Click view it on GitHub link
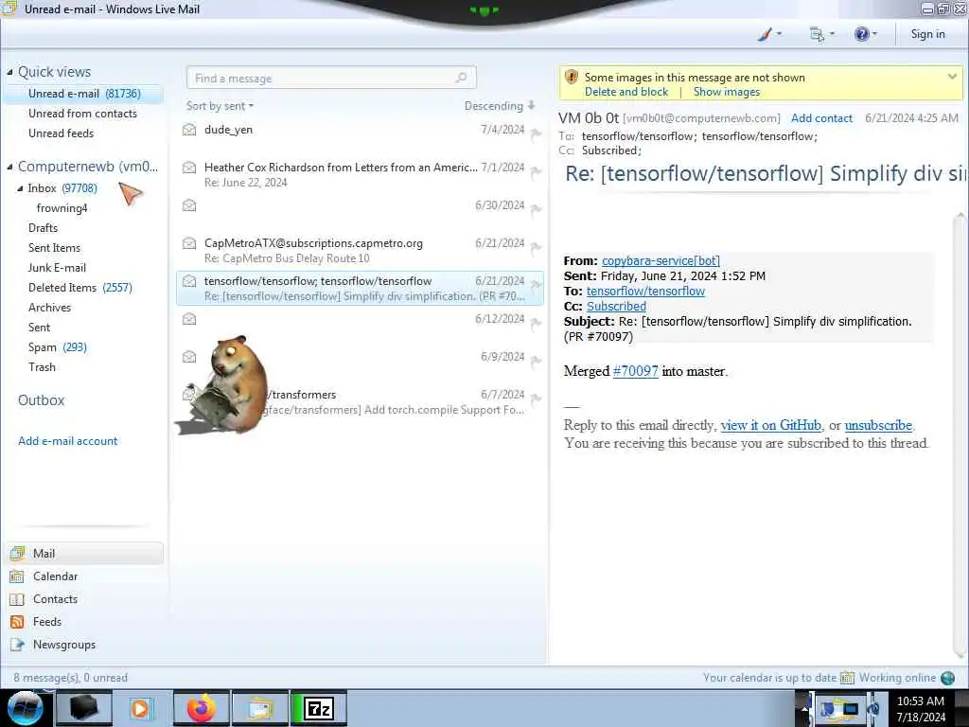 (x=770, y=425)
